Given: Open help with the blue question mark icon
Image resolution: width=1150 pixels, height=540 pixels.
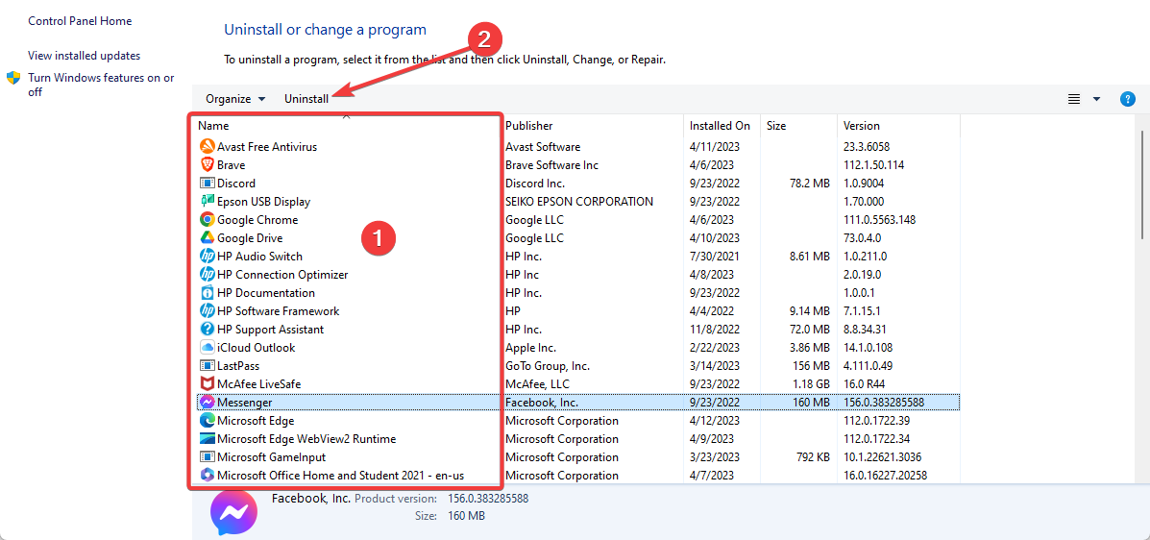Looking at the screenshot, I should pos(1128,99).
